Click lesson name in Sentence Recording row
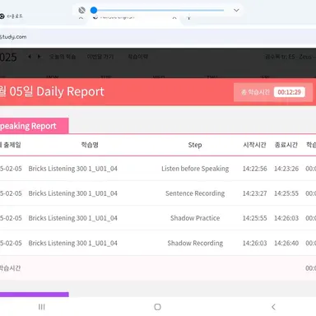The width and height of the screenshot is (316, 316). (72, 193)
